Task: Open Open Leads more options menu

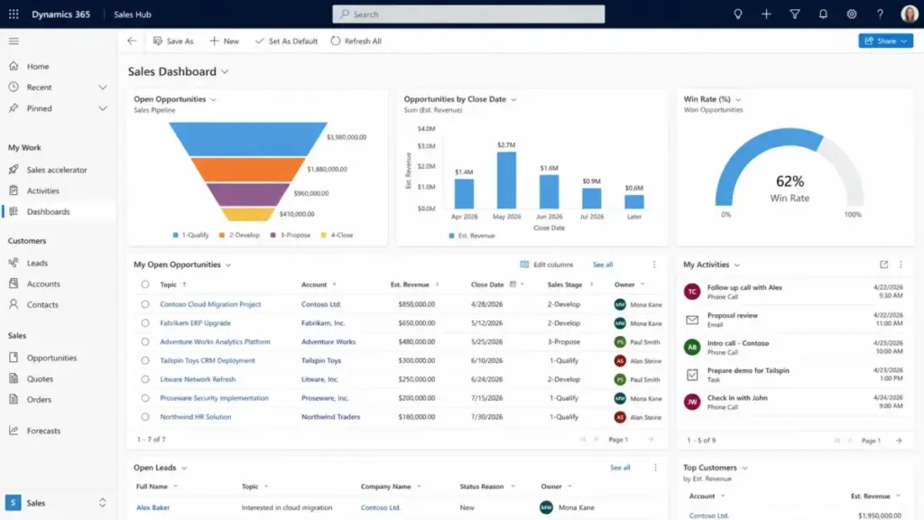Action: pyautogui.click(x=655, y=468)
